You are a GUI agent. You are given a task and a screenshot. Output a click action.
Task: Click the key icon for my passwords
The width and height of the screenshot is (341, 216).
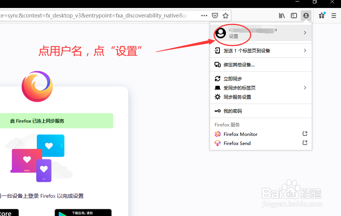[x=218, y=111]
